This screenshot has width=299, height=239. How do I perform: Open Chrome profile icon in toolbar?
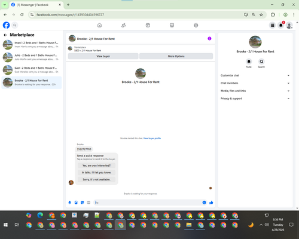point(285,14)
